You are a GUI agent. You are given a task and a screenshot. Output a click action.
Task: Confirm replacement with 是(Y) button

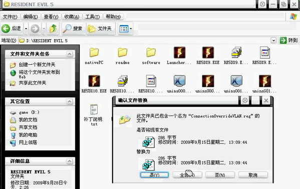(154, 175)
